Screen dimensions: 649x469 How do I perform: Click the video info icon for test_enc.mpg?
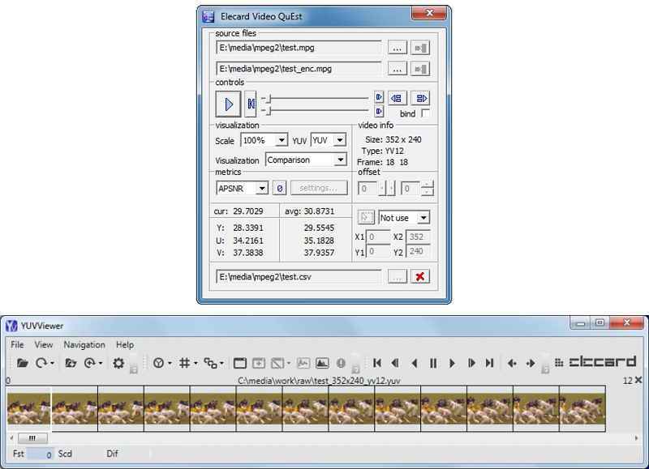[420, 69]
